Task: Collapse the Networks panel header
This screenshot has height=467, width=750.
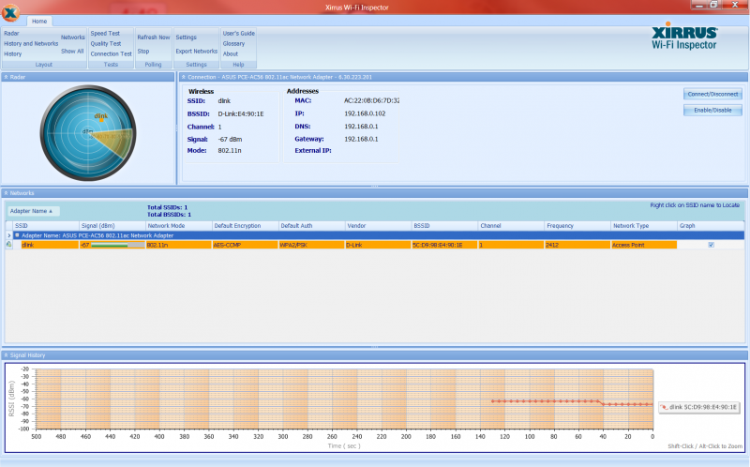Action: (7, 193)
